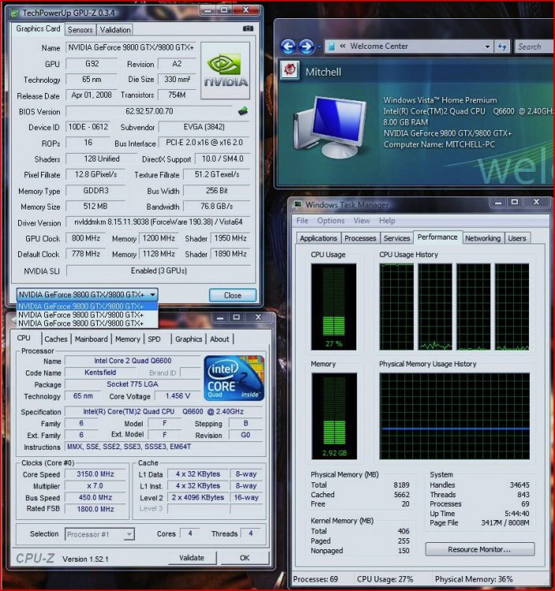Open the File menu in Task Manager
This screenshot has width=555, height=591.
pyautogui.click(x=302, y=221)
